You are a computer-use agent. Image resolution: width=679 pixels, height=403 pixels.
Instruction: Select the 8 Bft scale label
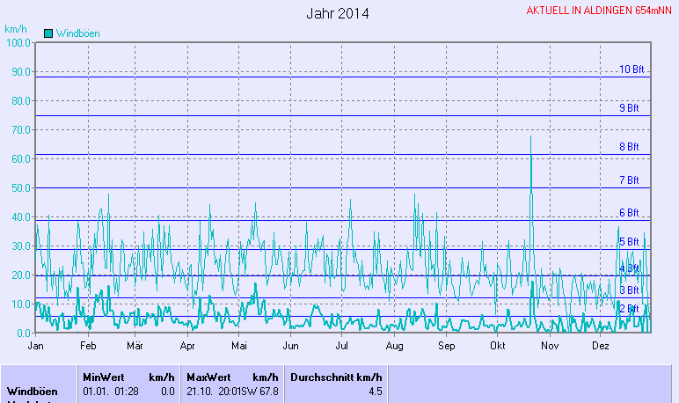point(629,147)
